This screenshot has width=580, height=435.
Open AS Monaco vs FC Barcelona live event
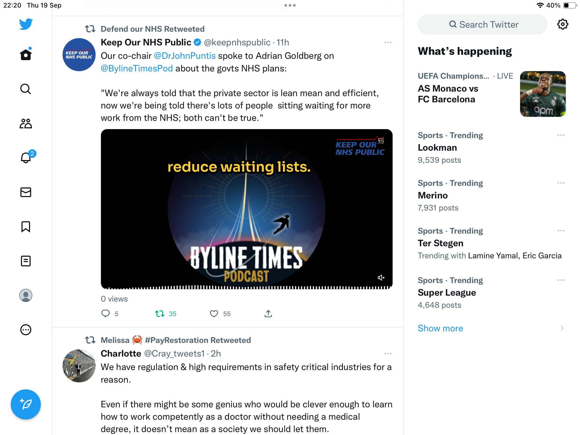(x=448, y=94)
